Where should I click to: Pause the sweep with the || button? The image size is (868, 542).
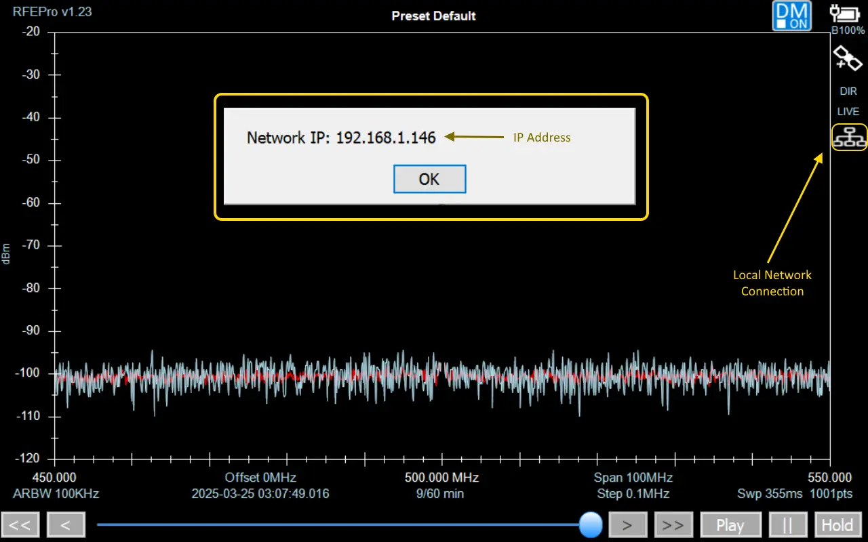pyautogui.click(x=788, y=525)
